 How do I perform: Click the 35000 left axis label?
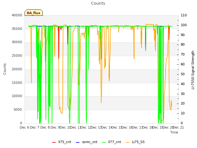point(17,29)
